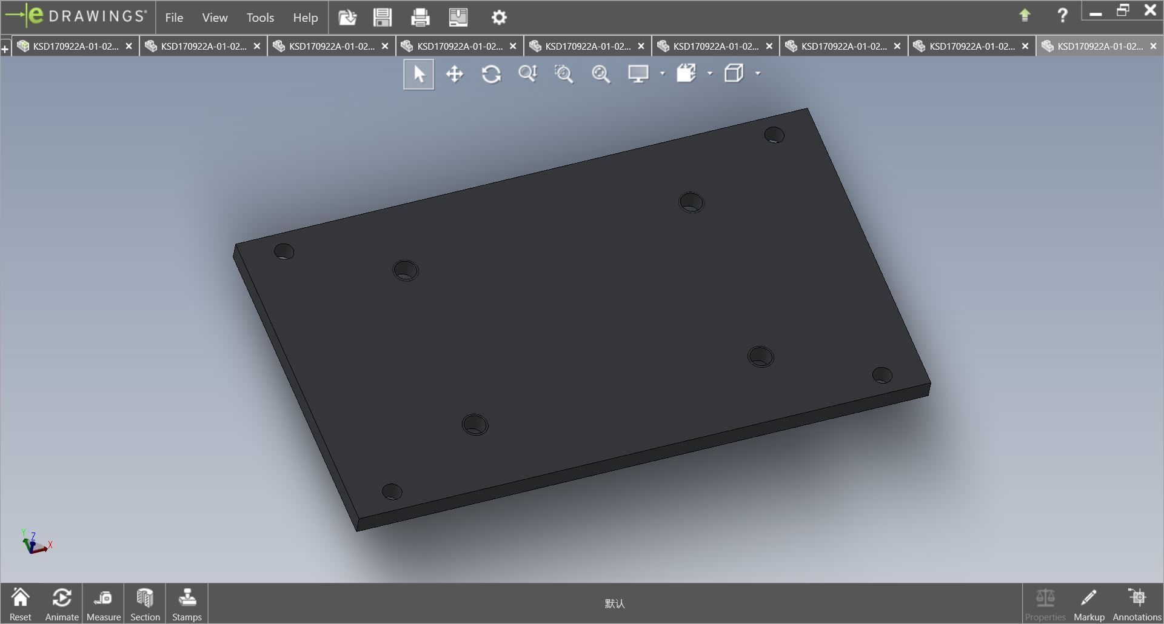Open the Stamps tool
1164x624 pixels.
[187, 604]
